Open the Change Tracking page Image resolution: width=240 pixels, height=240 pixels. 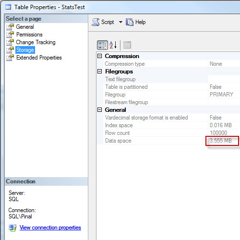[36, 42]
